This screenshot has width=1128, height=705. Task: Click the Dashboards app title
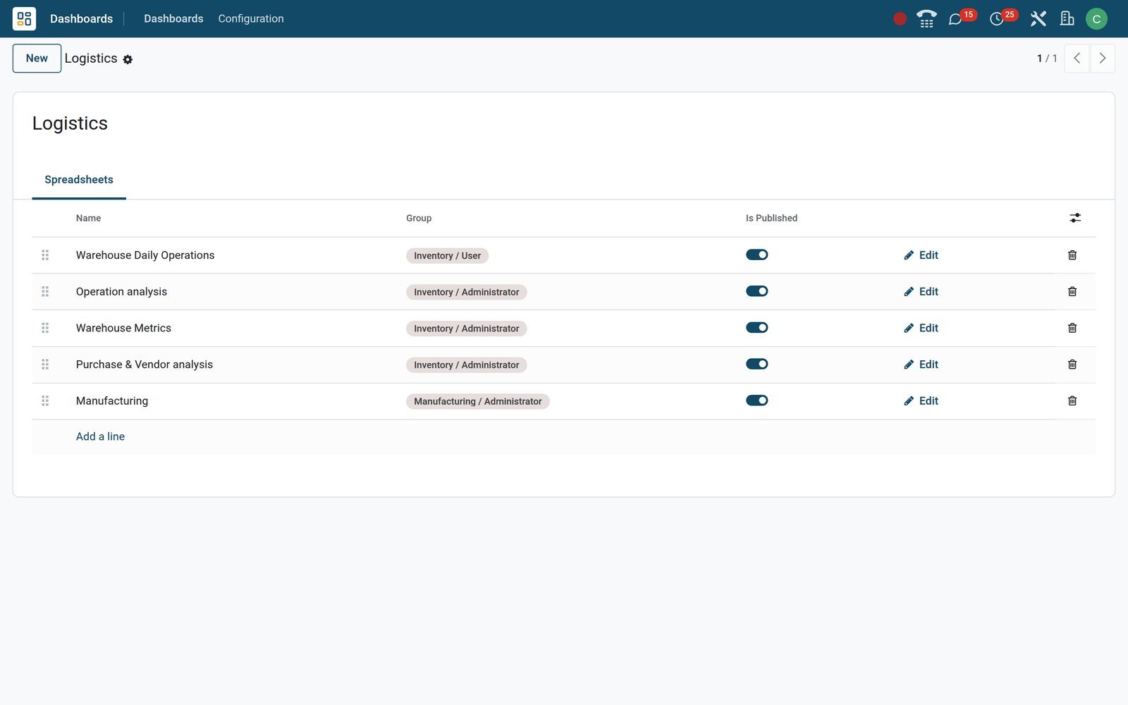[81, 18]
